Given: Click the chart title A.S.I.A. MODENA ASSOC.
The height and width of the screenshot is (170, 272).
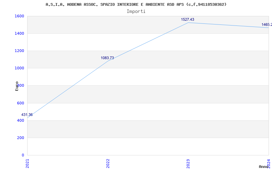Looking at the screenshot, I should [136, 4].
